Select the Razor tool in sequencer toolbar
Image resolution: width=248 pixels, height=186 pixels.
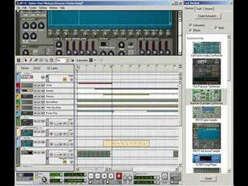click(x=41, y=60)
